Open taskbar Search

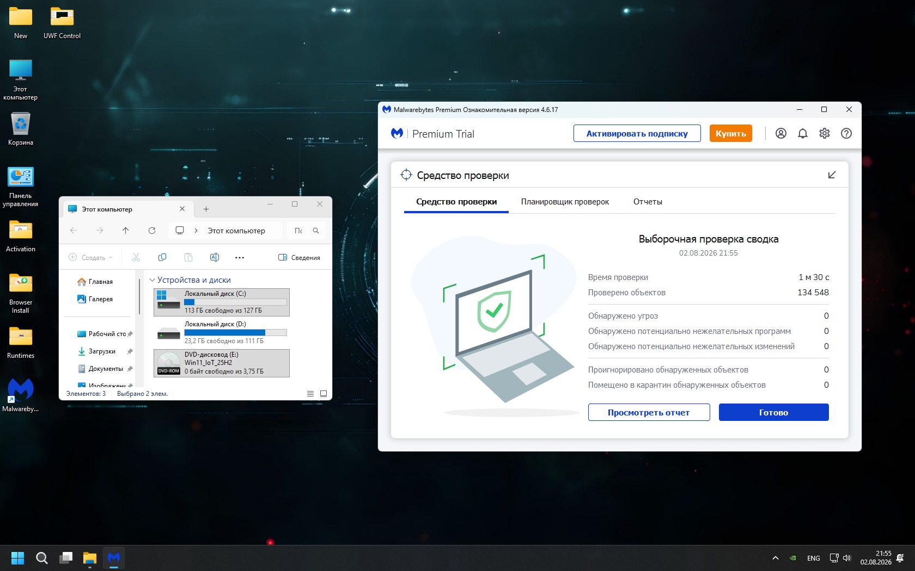(x=42, y=558)
